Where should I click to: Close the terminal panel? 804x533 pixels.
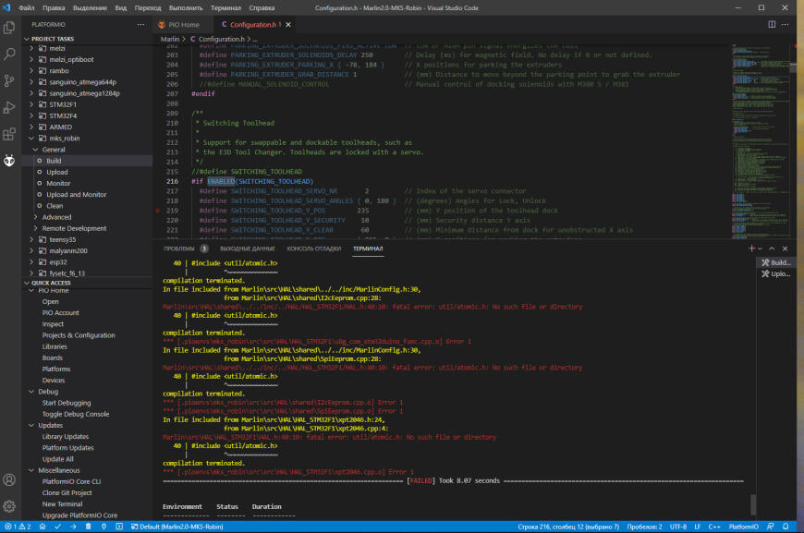(785, 248)
